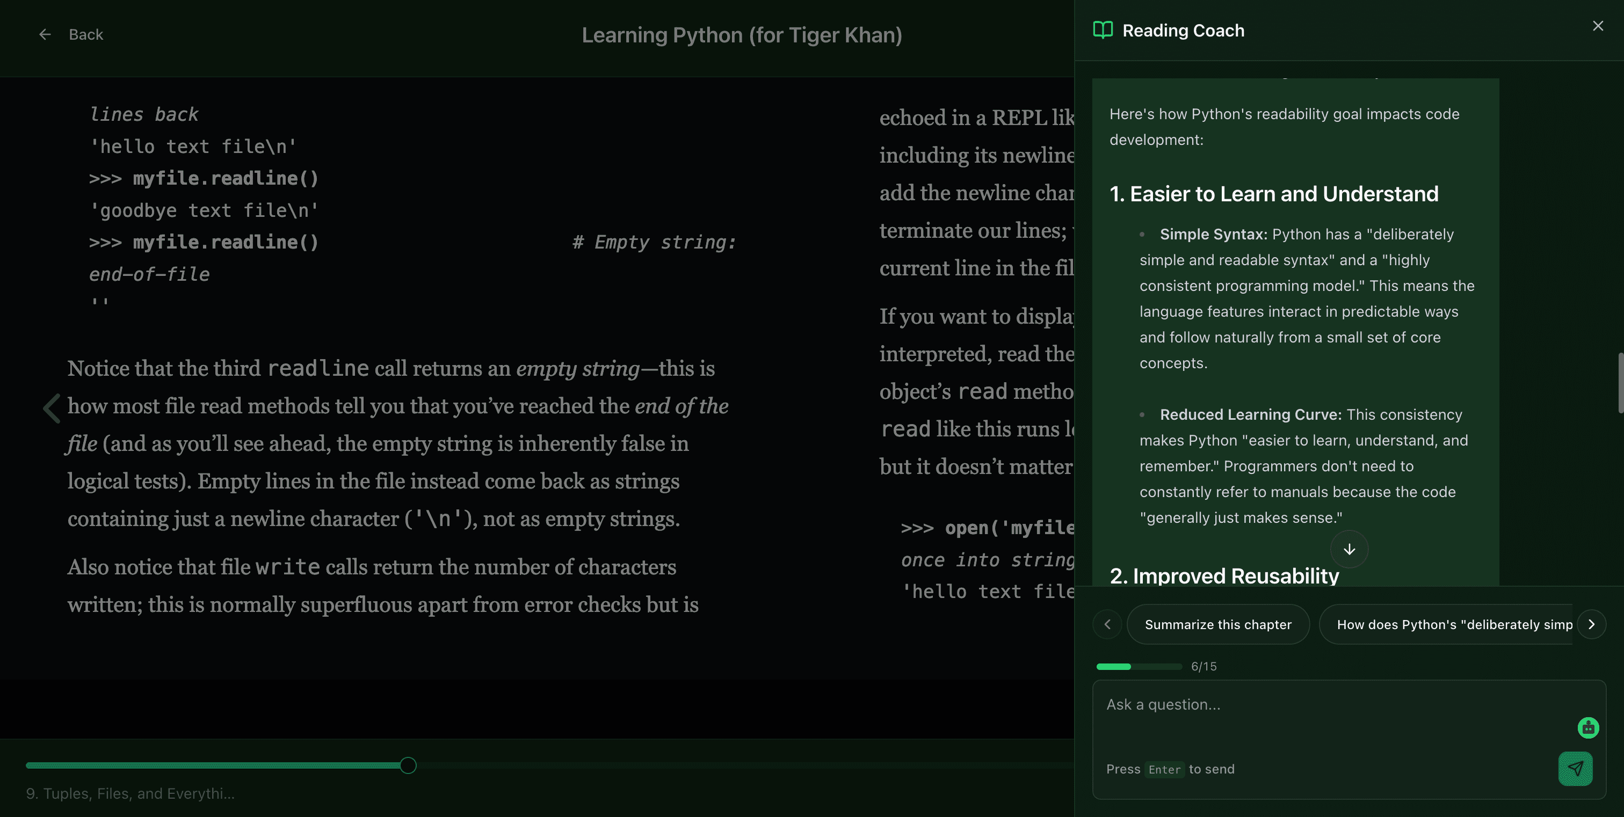Viewport: 1624px width, 817px height.
Task: Click the "Simple Syntax:" bullet text
Action: tap(1213, 235)
